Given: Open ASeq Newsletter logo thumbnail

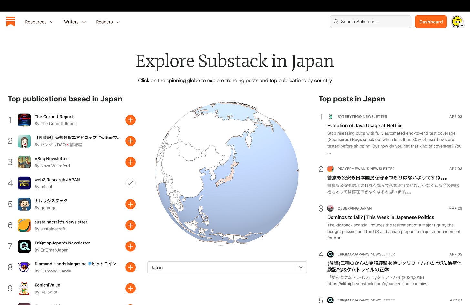Looking at the screenshot, I should (24, 162).
